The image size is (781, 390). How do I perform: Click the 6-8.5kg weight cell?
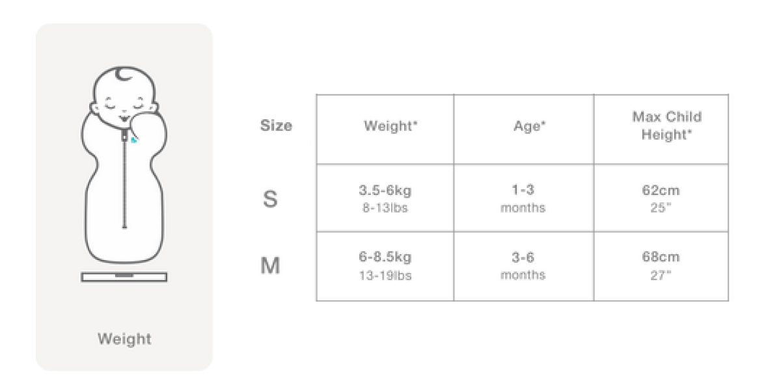[x=385, y=265]
